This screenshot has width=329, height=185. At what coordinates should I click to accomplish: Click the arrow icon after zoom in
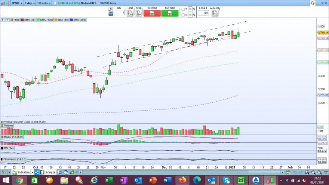click(x=326, y=172)
